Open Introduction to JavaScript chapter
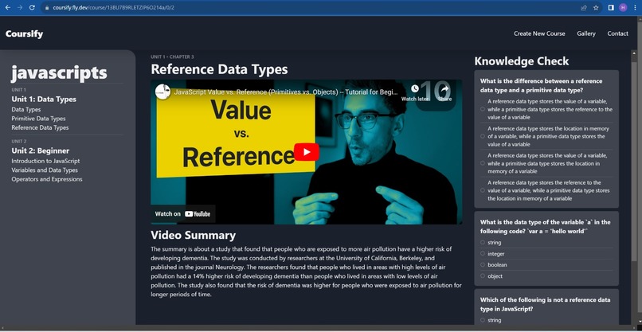 (45, 162)
